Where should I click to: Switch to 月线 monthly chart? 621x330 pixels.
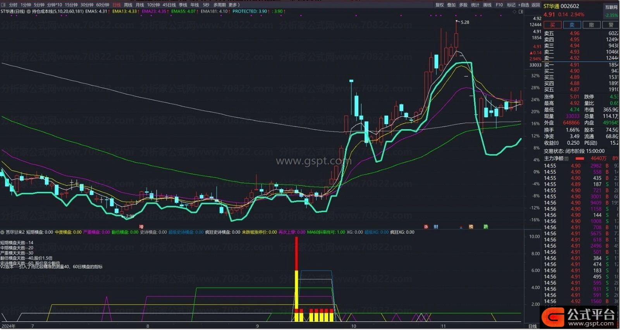point(140,5)
